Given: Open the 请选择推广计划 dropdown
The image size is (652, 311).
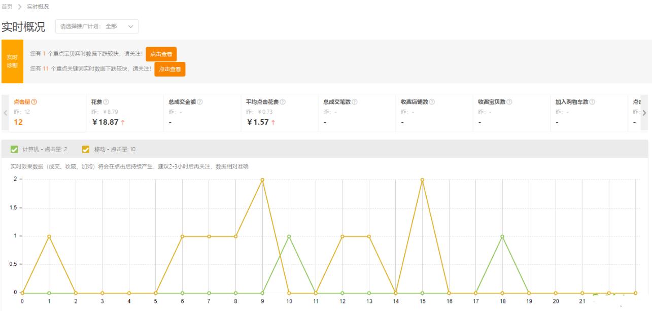Looking at the screenshot, I should coord(97,26).
